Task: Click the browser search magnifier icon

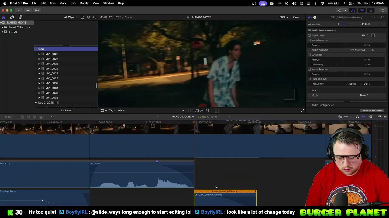Action: [95, 17]
